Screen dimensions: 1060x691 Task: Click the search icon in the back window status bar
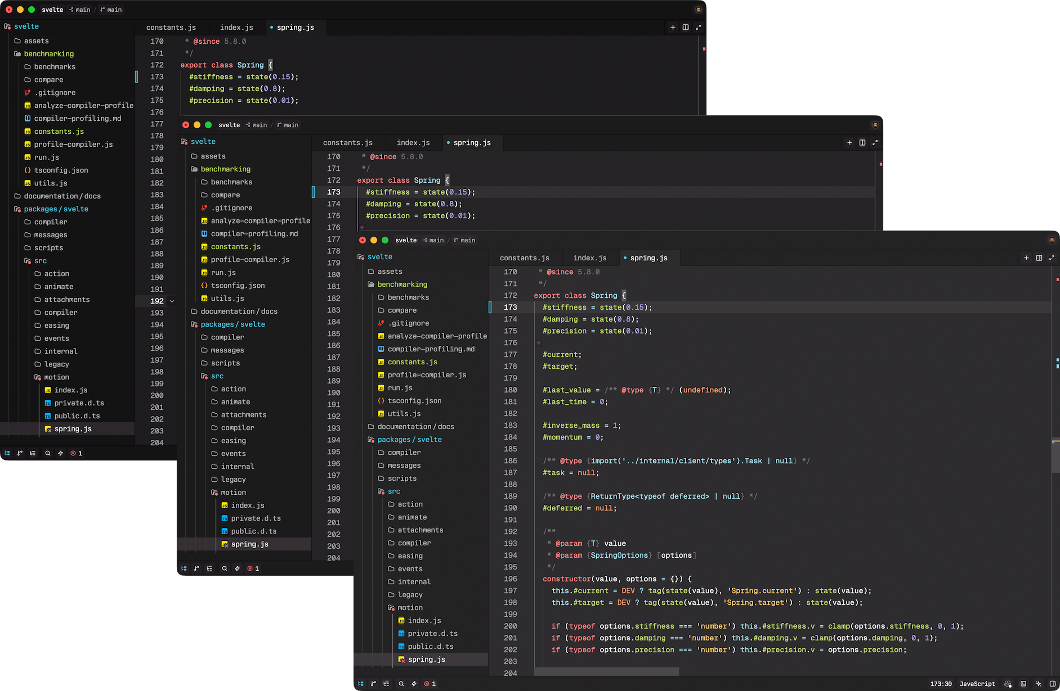pos(47,453)
